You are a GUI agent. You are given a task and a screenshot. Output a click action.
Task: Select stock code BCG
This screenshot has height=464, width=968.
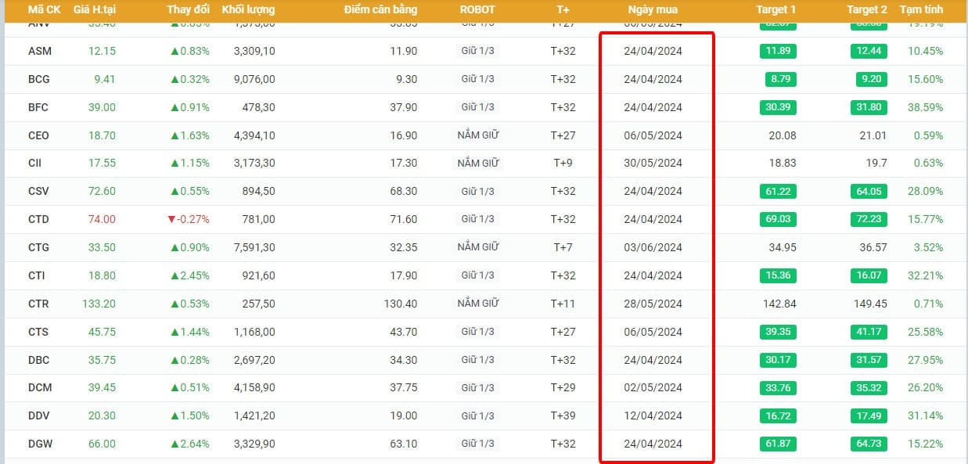point(38,79)
